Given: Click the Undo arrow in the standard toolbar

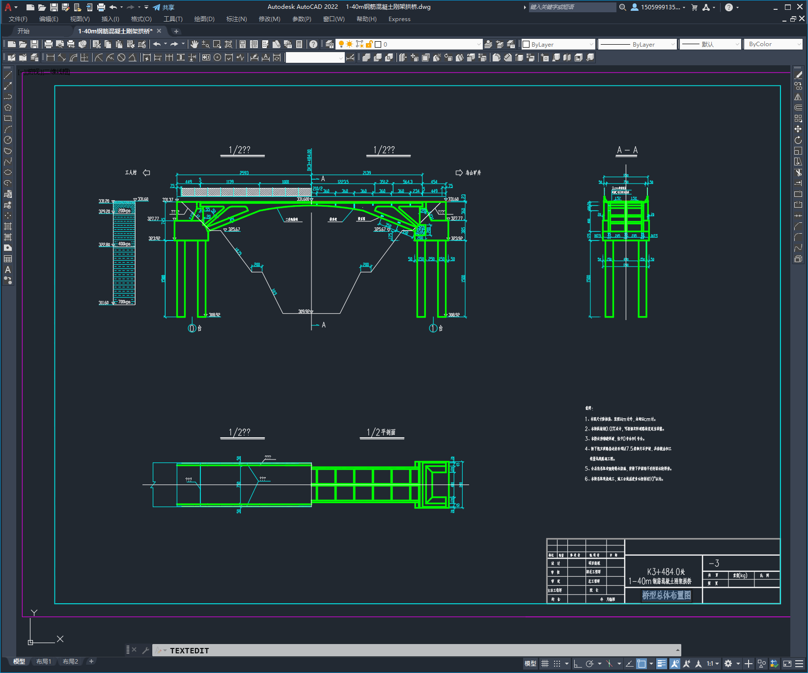Looking at the screenshot, I should pyautogui.click(x=157, y=44).
